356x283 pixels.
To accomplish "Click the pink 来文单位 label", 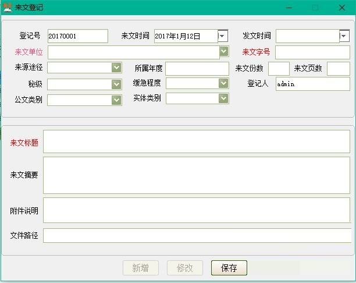I will [x=29, y=52].
